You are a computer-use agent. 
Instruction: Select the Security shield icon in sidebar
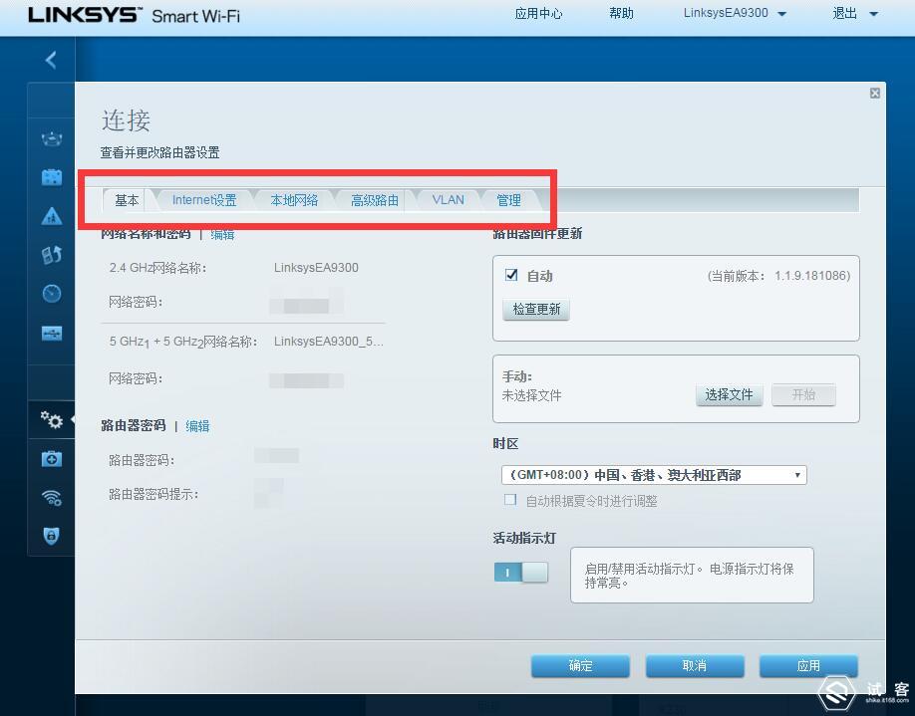[52, 536]
